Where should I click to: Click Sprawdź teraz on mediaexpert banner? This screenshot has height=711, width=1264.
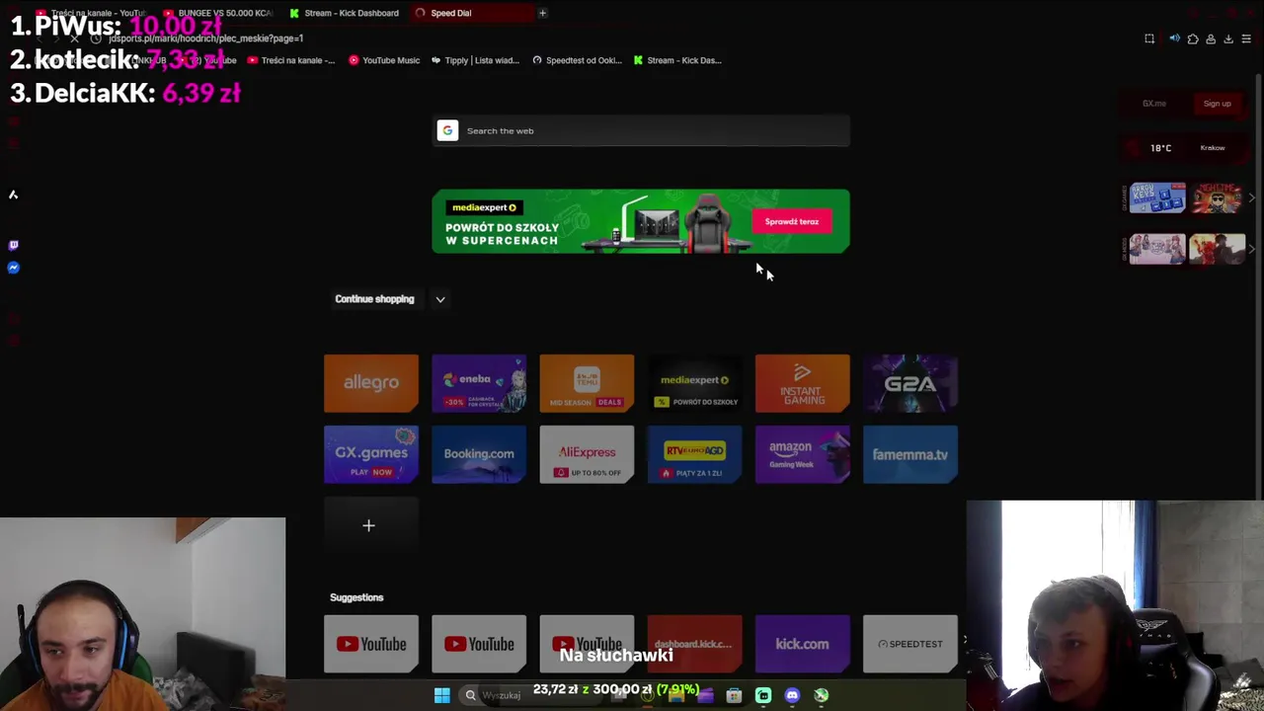click(792, 221)
